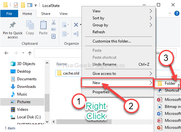Click the Paste clipboard icon
Screen dimensions: 181x132
43,25
